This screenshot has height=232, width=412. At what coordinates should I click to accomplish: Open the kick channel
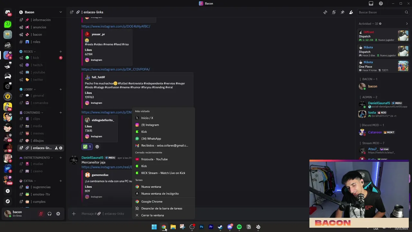tap(41, 58)
